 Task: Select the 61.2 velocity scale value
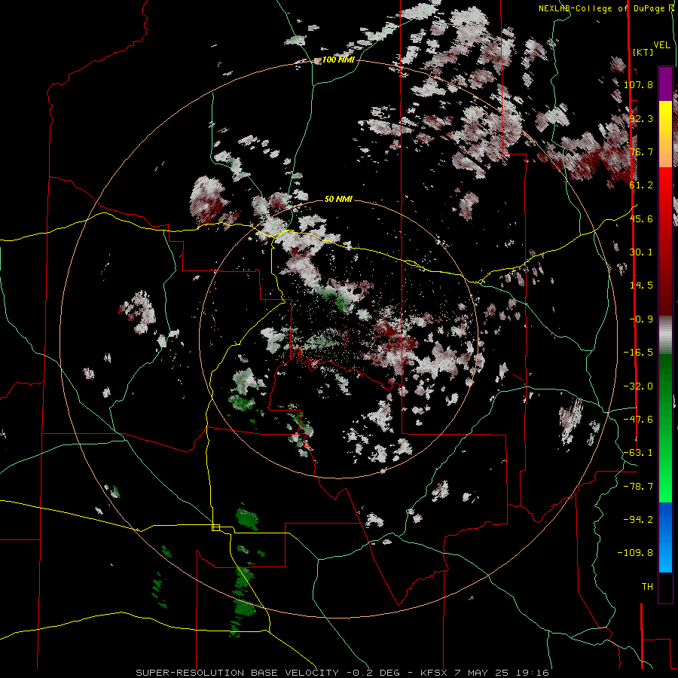(x=640, y=185)
